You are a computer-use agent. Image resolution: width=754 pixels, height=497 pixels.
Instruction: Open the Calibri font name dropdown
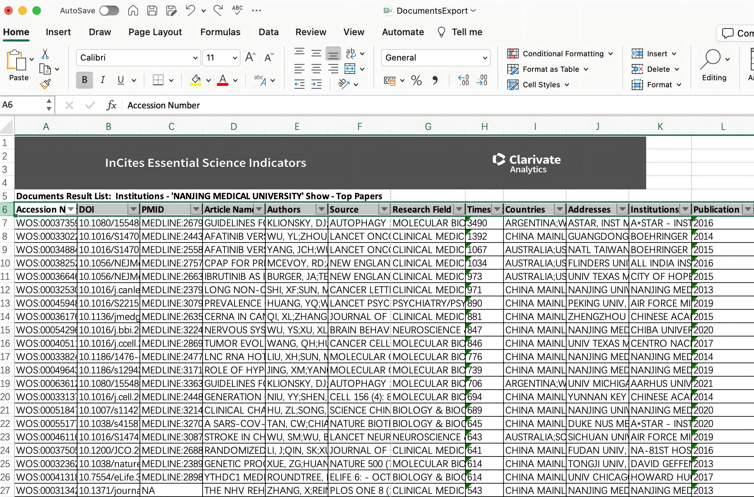[195, 58]
